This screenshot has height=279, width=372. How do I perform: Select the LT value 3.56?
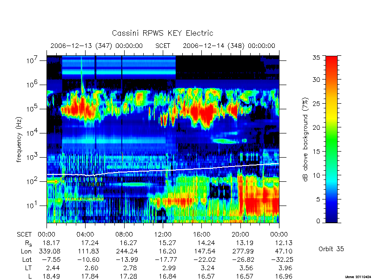tap(246, 268)
